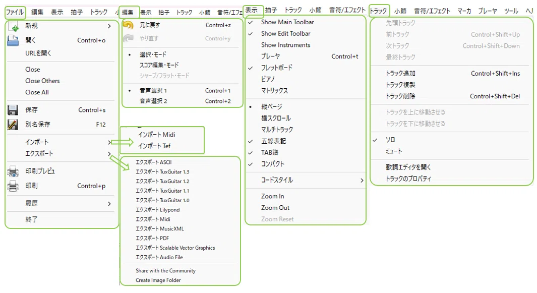Select 選択・モード edit mode
Screen dimensions: 537x293
pos(153,54)
